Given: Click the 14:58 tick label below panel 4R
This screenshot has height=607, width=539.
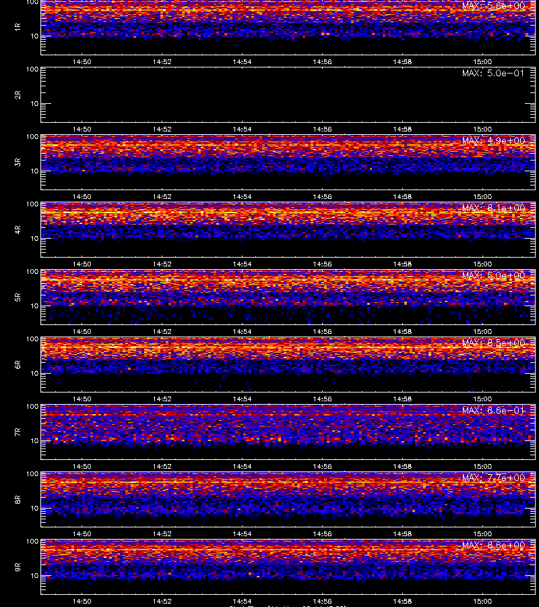Looking at the screenshot, I should tap(402, 264).
